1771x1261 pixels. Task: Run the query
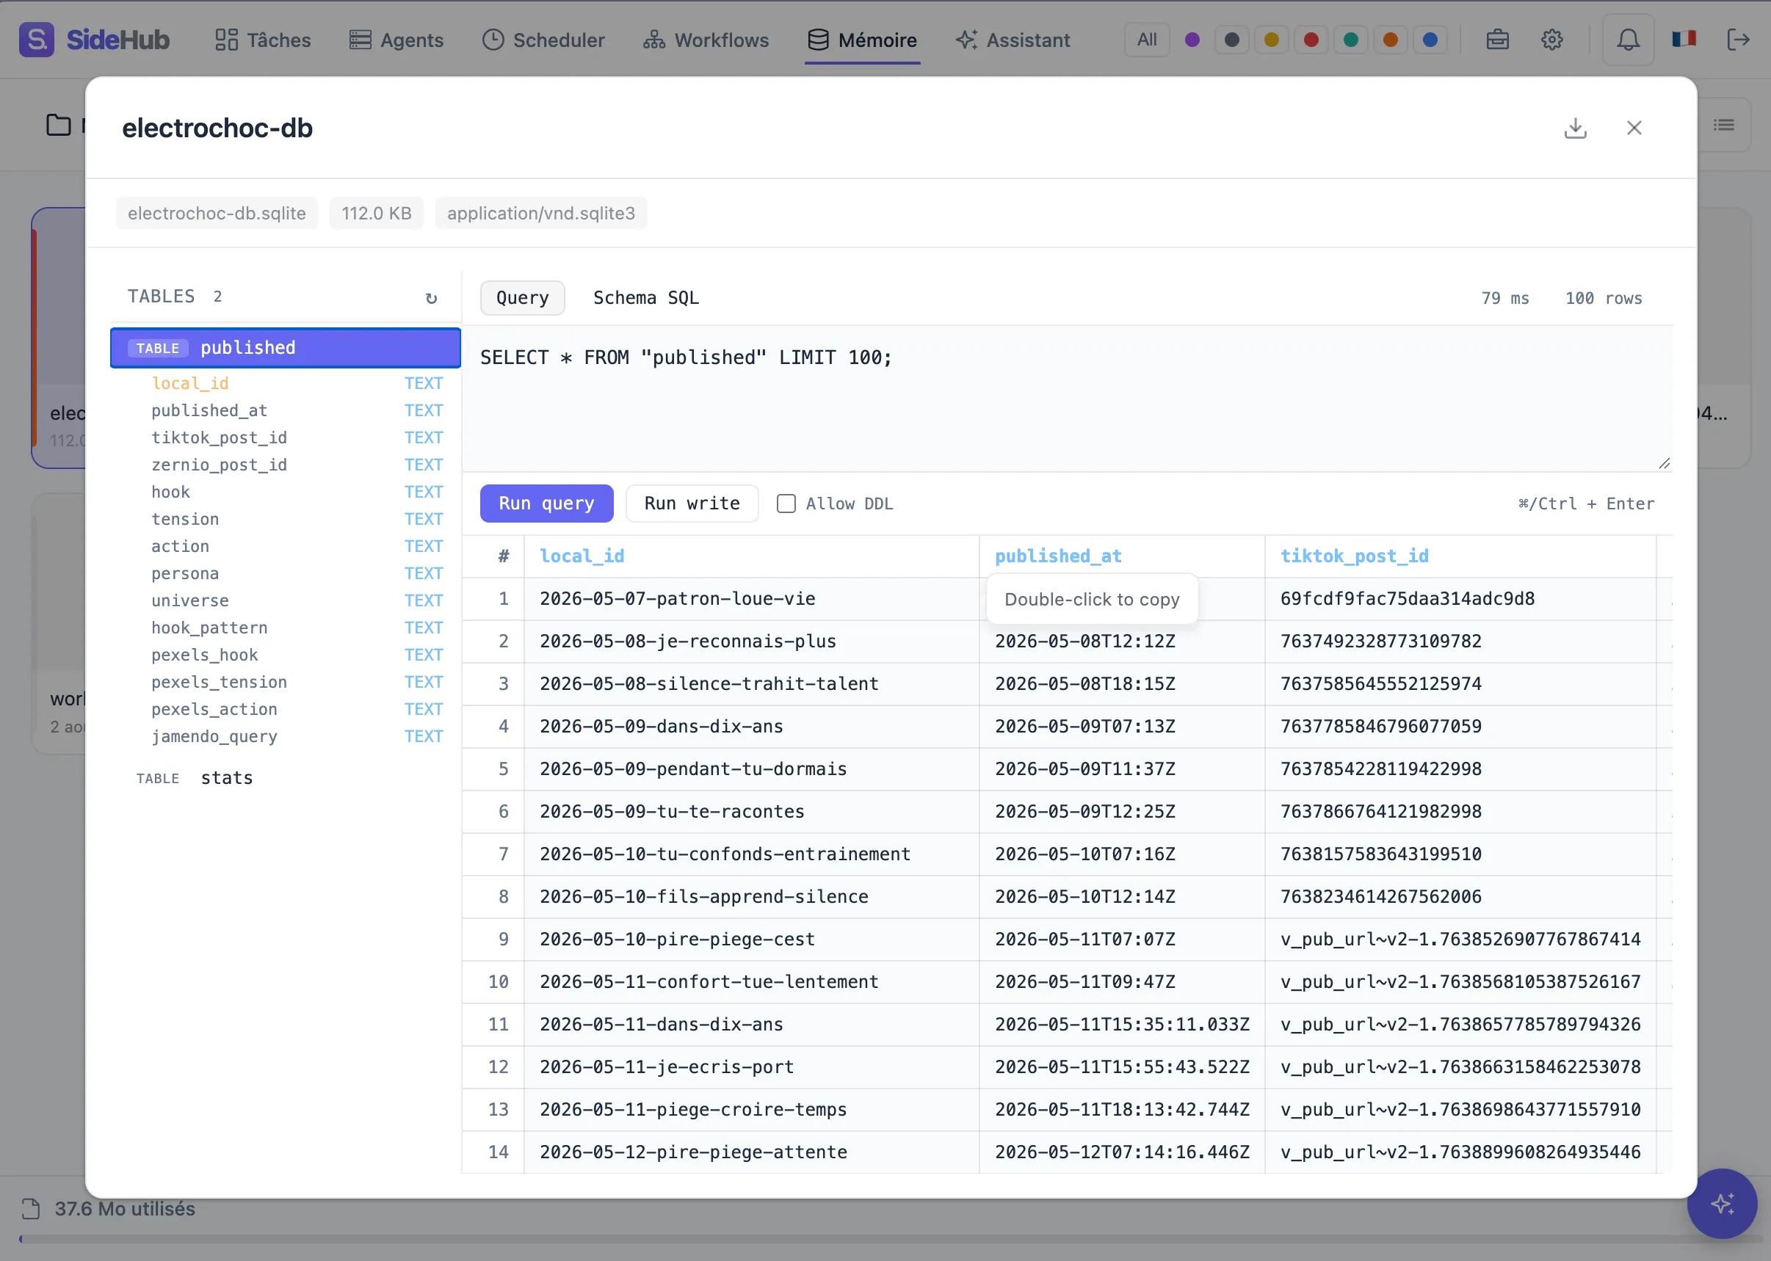(x=546, y=504)
